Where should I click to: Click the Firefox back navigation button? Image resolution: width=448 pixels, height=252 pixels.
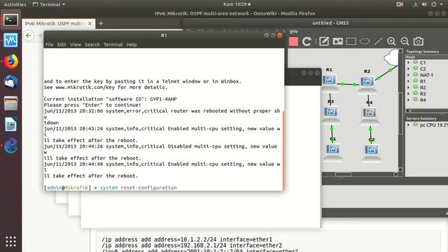(29, 36)
